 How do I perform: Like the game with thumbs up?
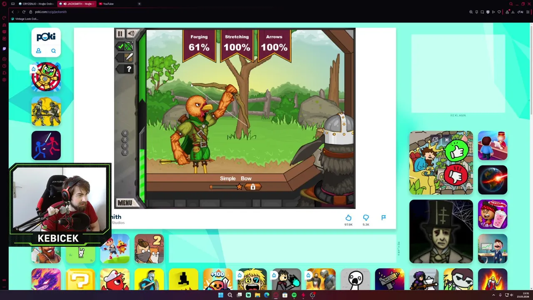click(x=348, y=217)
